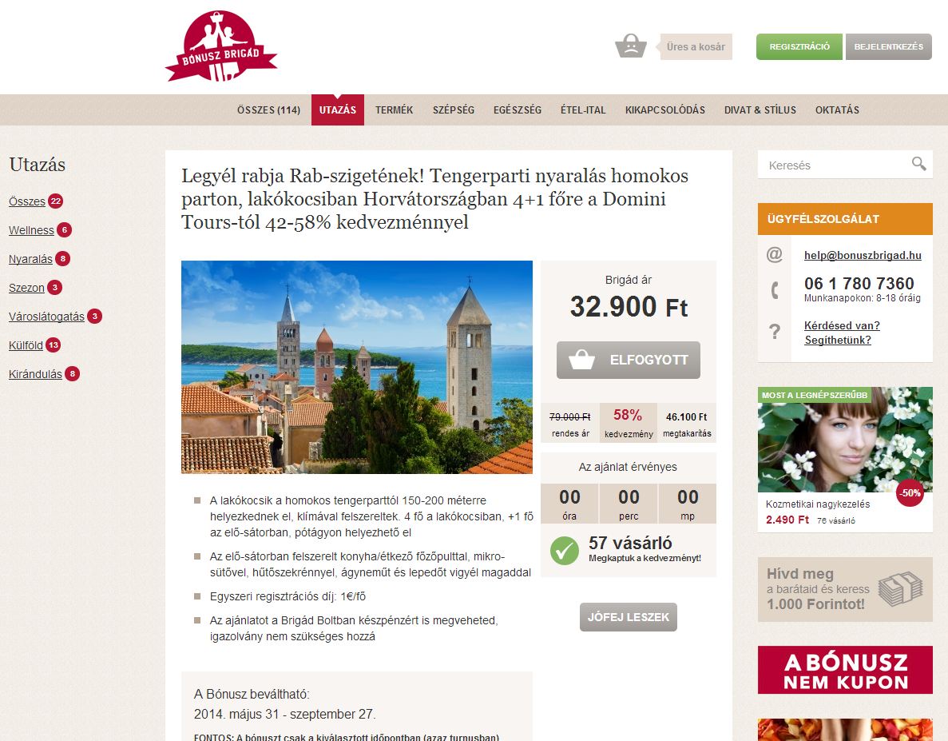Image resolution: width=948 pixels, height=741 pixels.
Task: Click the search magnifier icon
Action: click(918, 164)
